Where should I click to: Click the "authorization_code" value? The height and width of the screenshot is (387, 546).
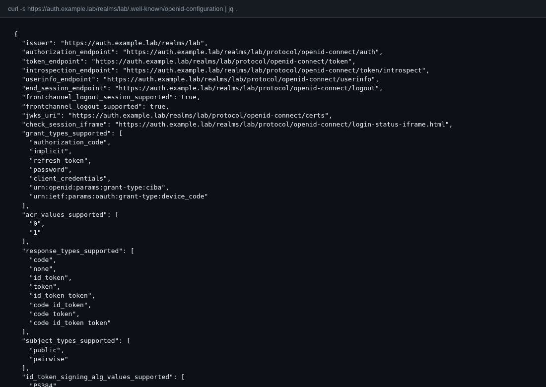point(68,142)
